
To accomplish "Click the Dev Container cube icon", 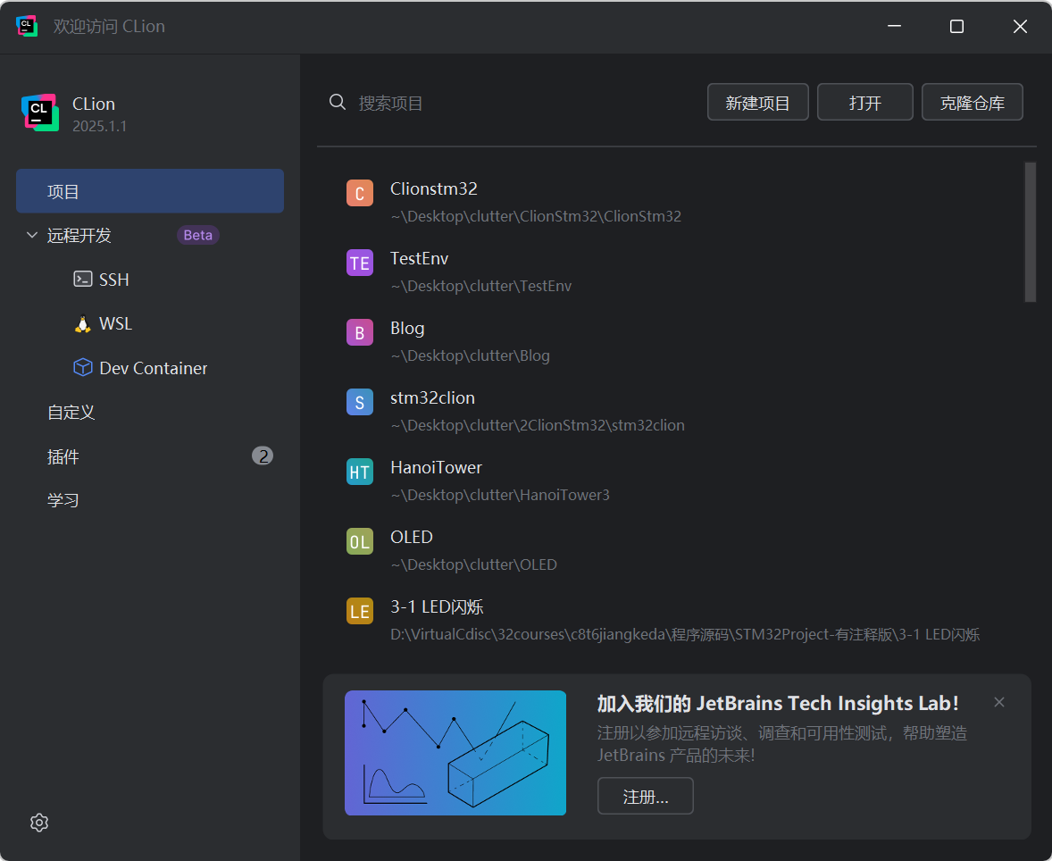I will pos(82,368).
